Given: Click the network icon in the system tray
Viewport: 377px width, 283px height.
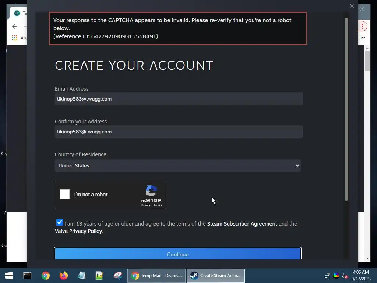Looking at the screenshot, I should (x=327, y=276).
